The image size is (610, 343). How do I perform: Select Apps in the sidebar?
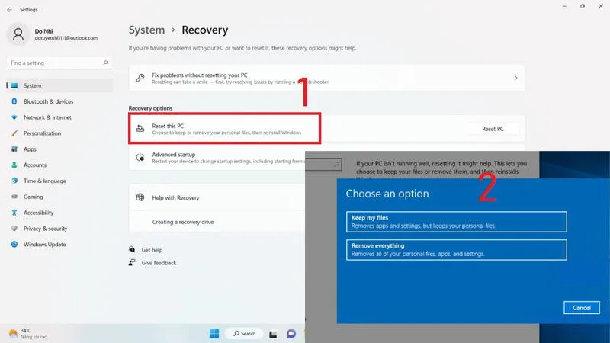(30, 149)
